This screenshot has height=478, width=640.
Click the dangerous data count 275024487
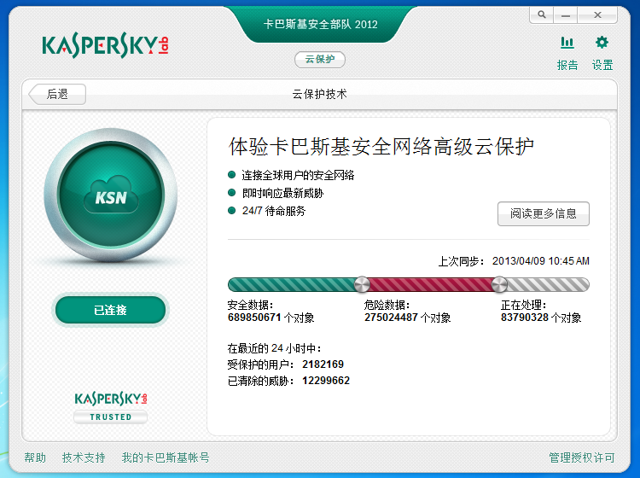tap(391, 318)
